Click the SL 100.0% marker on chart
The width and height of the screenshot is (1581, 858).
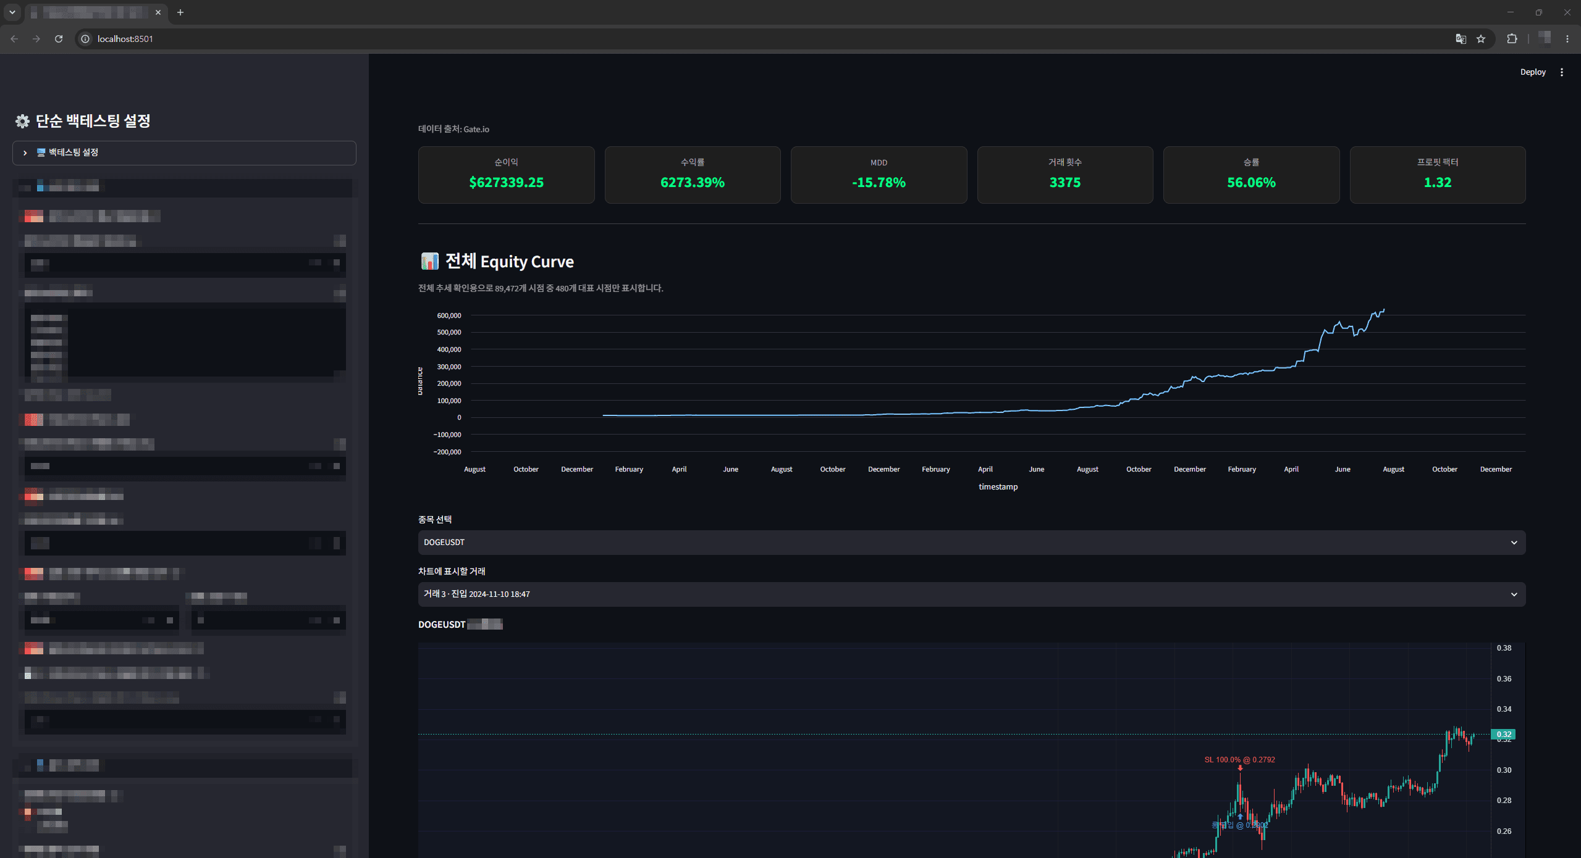coord(1239,760)
